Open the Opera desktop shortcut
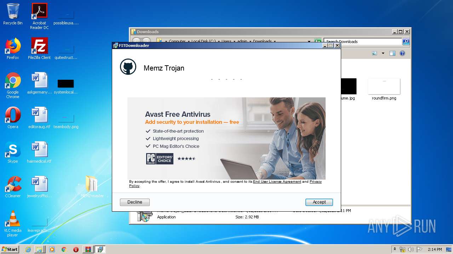 pyautogui.click(x=13, y=118)
